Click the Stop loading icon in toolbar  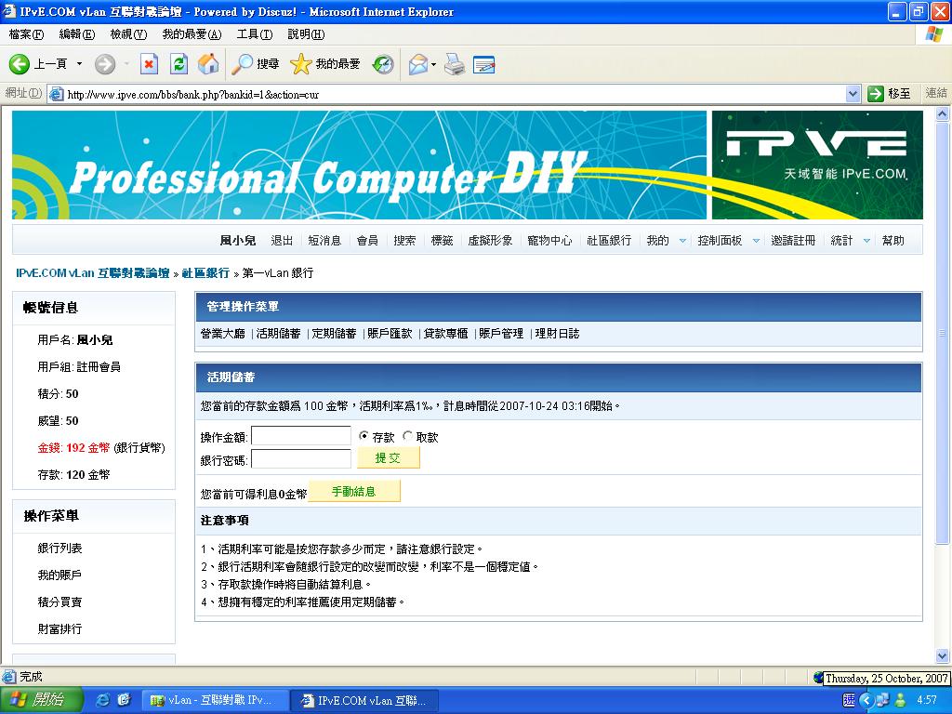pos(149,64)
